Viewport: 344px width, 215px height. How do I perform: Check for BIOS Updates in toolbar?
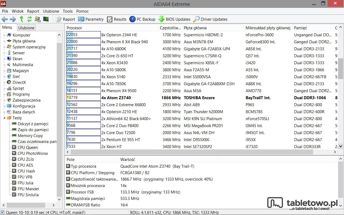(x=174, y=19)
